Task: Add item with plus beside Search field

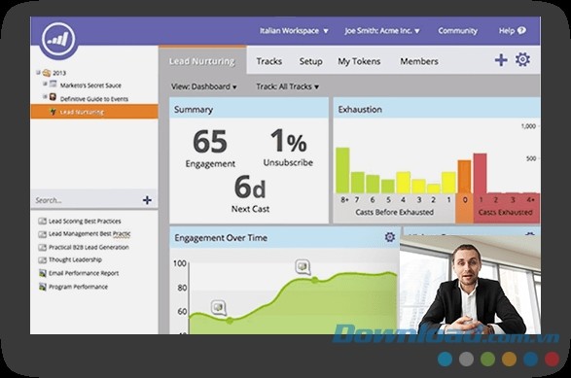Action: click(147, 200)
